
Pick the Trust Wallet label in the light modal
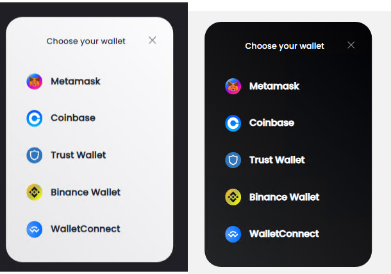point(78,155)
